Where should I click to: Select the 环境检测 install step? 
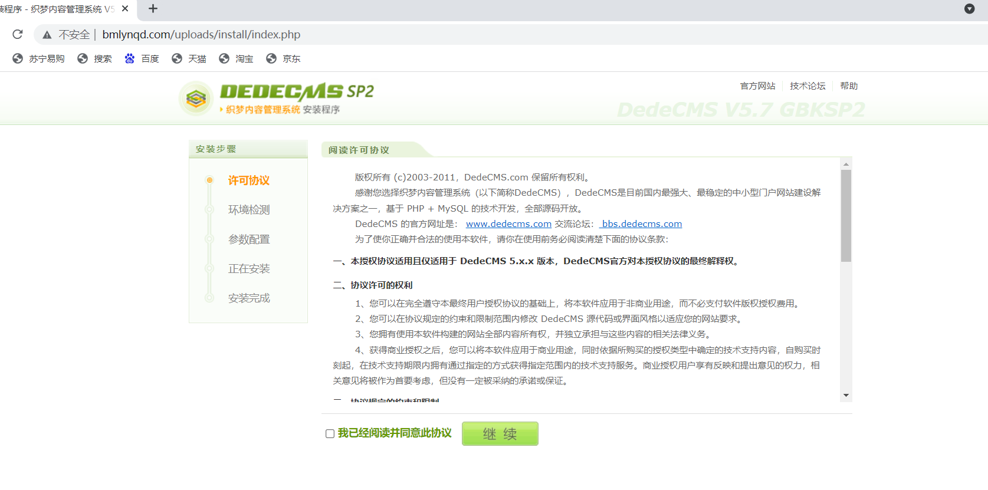[x=249, y=210]
